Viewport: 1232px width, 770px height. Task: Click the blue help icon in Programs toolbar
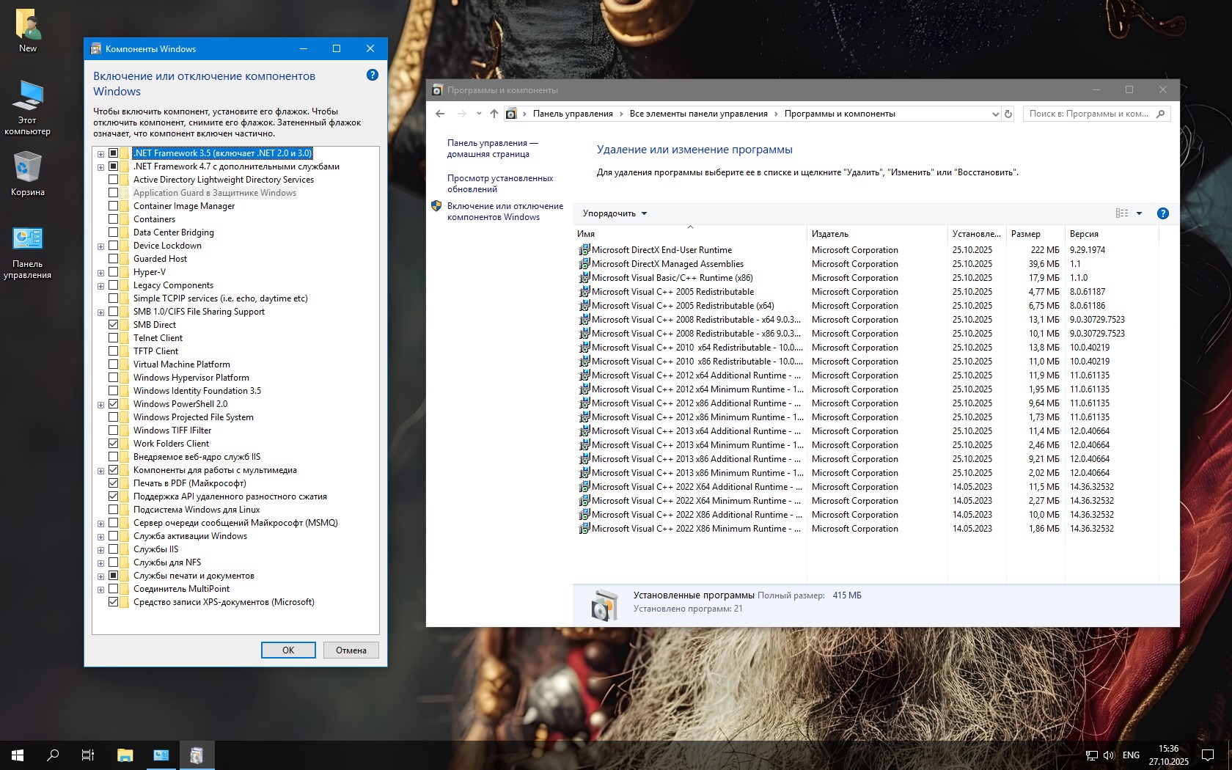coord(1162,213)
